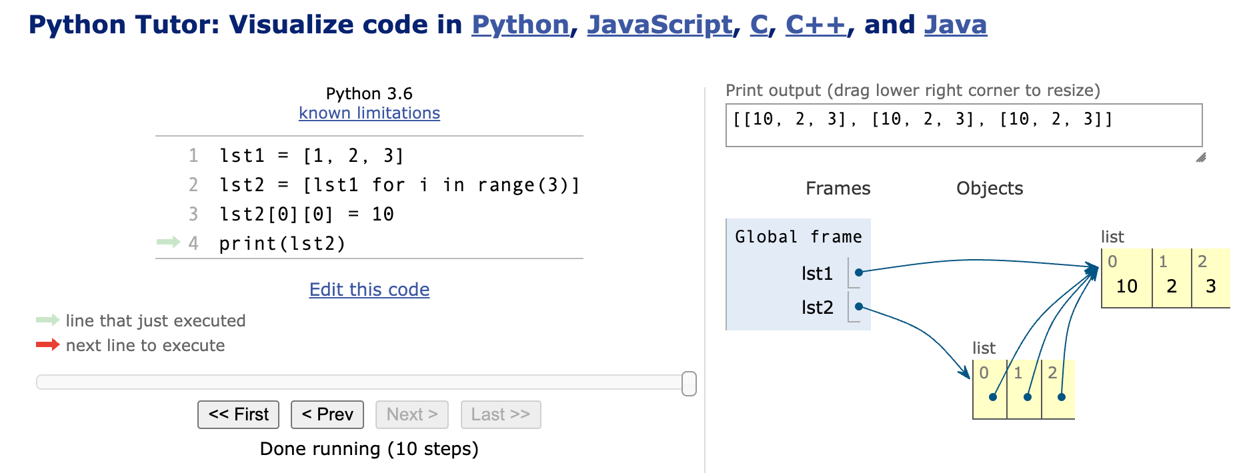
Task: Click code line 3 lst2[0][0] = 10
Action: (307, 215)
